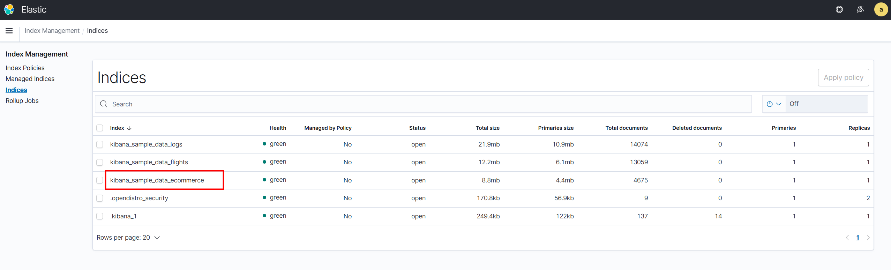Click the Search input field
Screen dimensions: 891x270
[423, 104]
